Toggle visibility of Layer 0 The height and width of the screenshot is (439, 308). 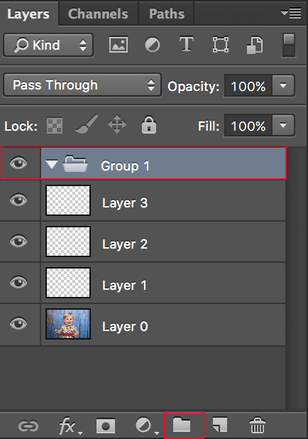18,324
